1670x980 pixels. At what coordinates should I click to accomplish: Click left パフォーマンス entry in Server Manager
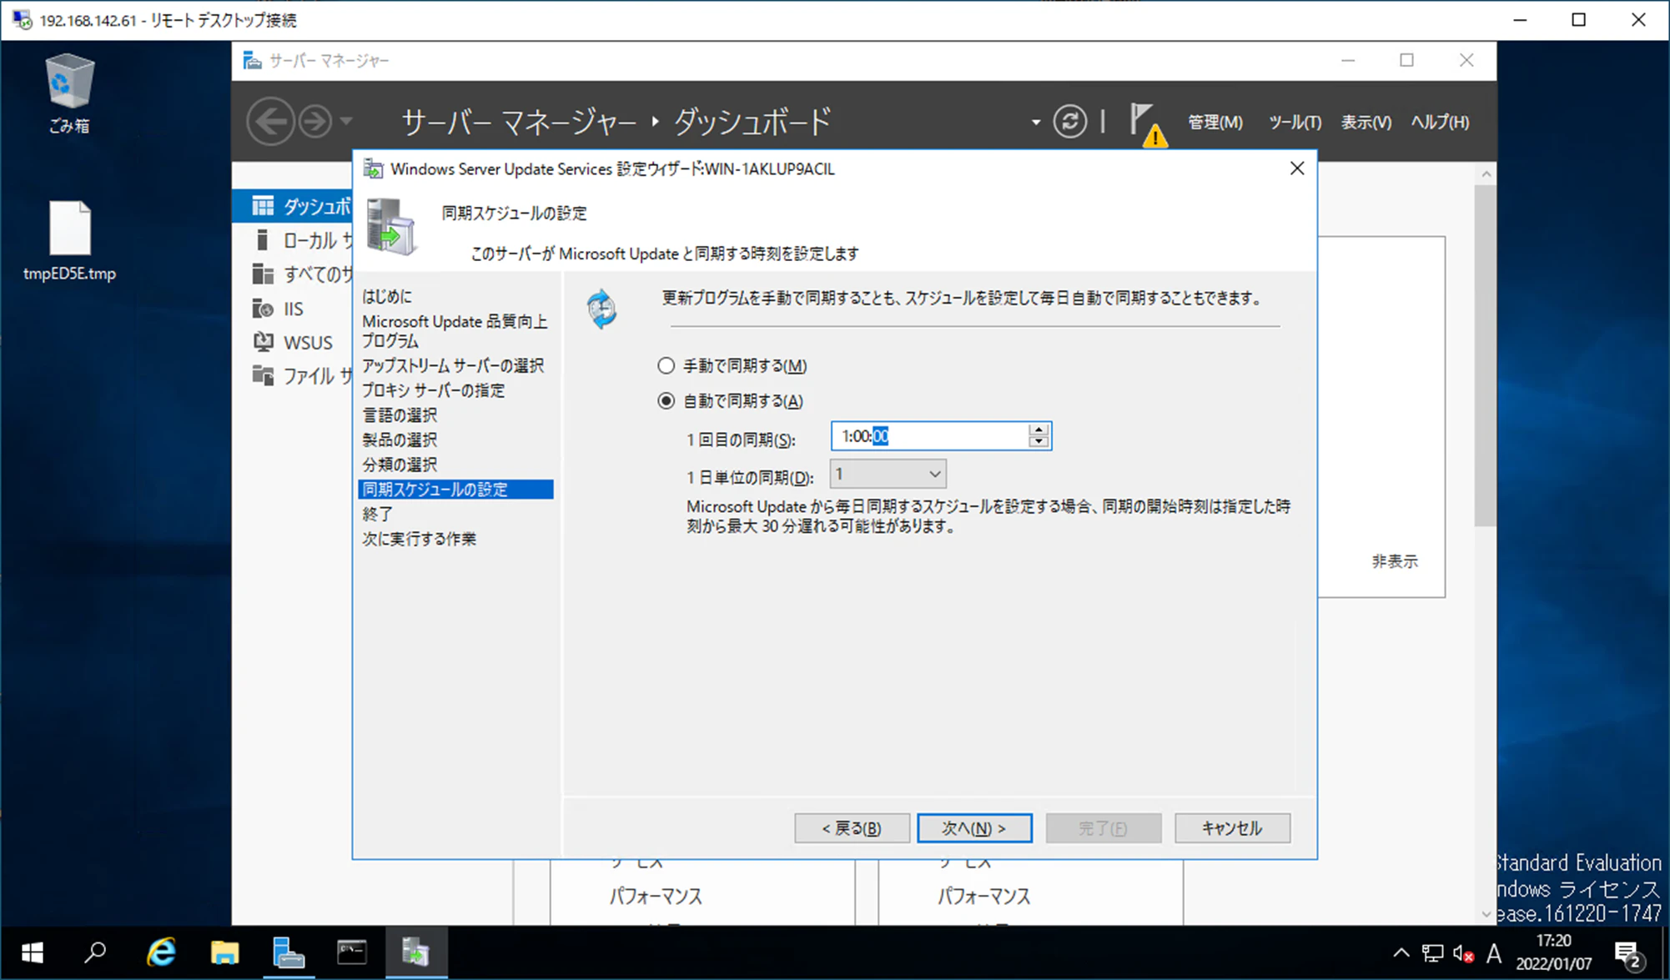click(x=656, y=897)
